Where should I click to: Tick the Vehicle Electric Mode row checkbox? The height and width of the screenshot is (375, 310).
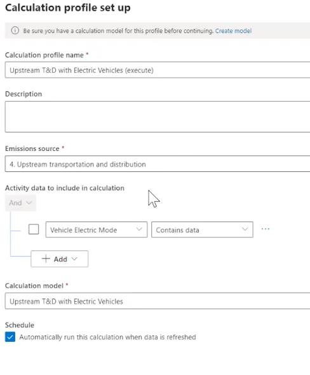(x=34, y=229)
